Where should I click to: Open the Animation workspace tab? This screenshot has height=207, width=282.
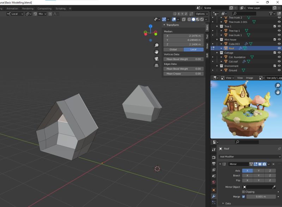click(12, 8)
